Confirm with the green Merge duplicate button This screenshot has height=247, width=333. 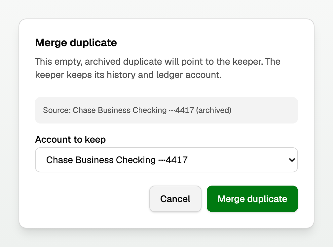pos(252,199)
